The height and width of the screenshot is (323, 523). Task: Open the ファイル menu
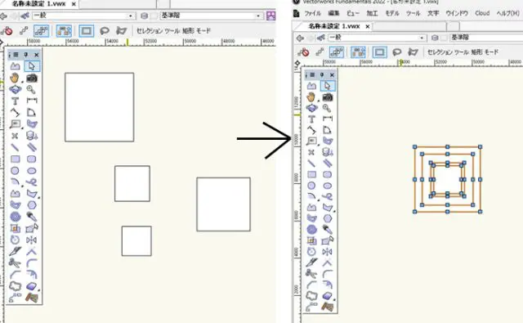tap(313, 13)
